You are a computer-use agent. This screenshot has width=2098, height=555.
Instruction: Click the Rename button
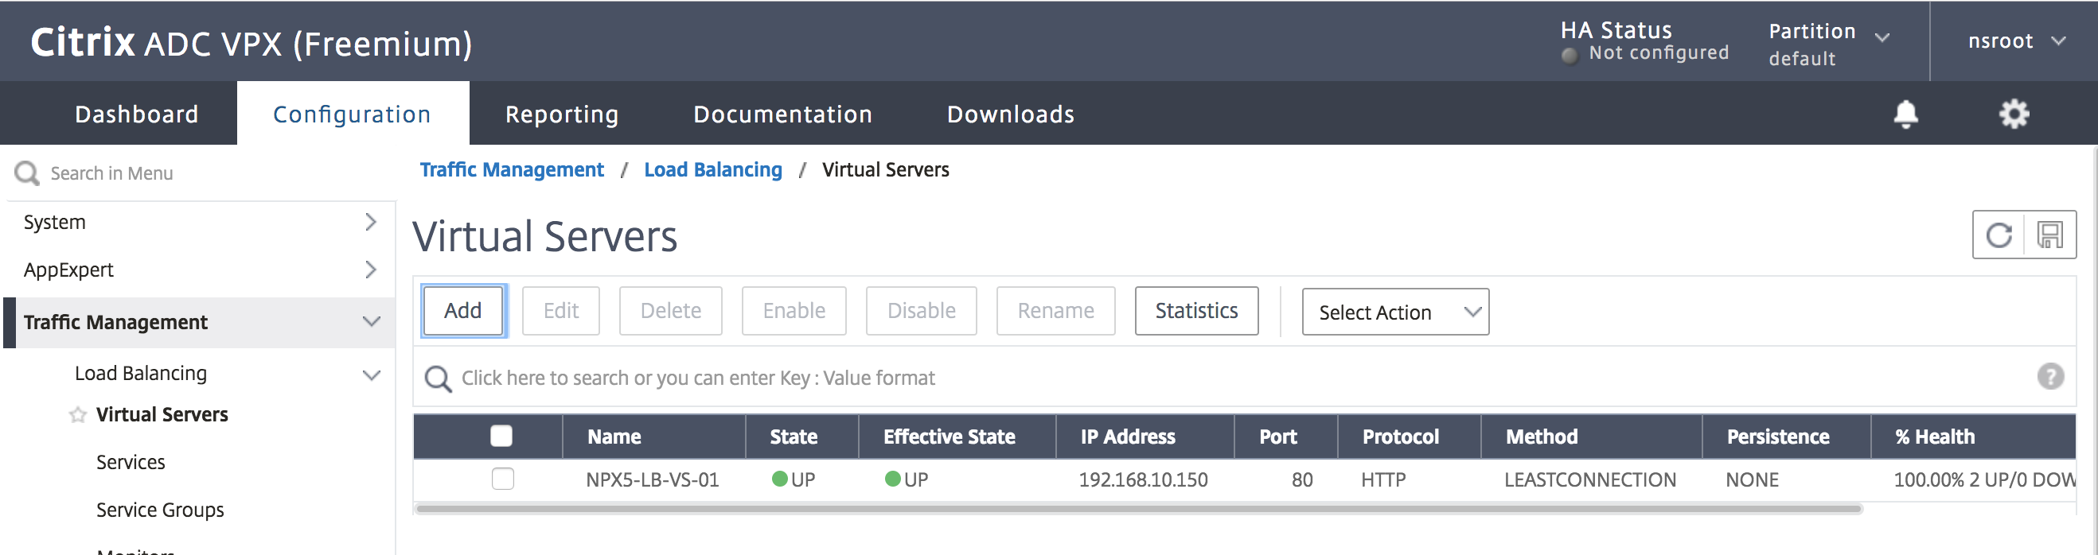[x=1055, y=310]
